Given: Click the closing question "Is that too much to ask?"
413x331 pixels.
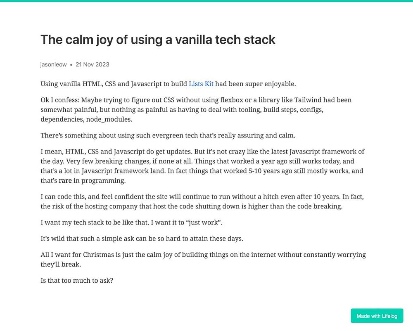Looking at the screenshot, I should click(77, 280).
